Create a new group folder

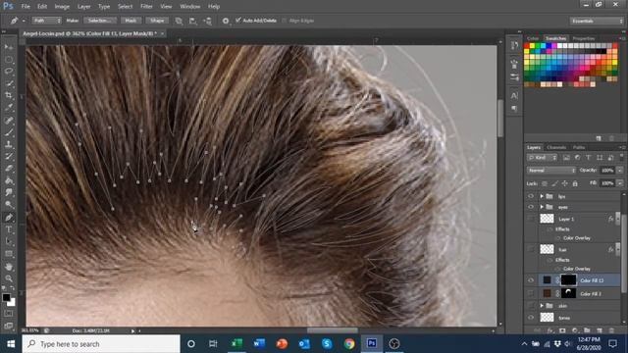[587, 330]
